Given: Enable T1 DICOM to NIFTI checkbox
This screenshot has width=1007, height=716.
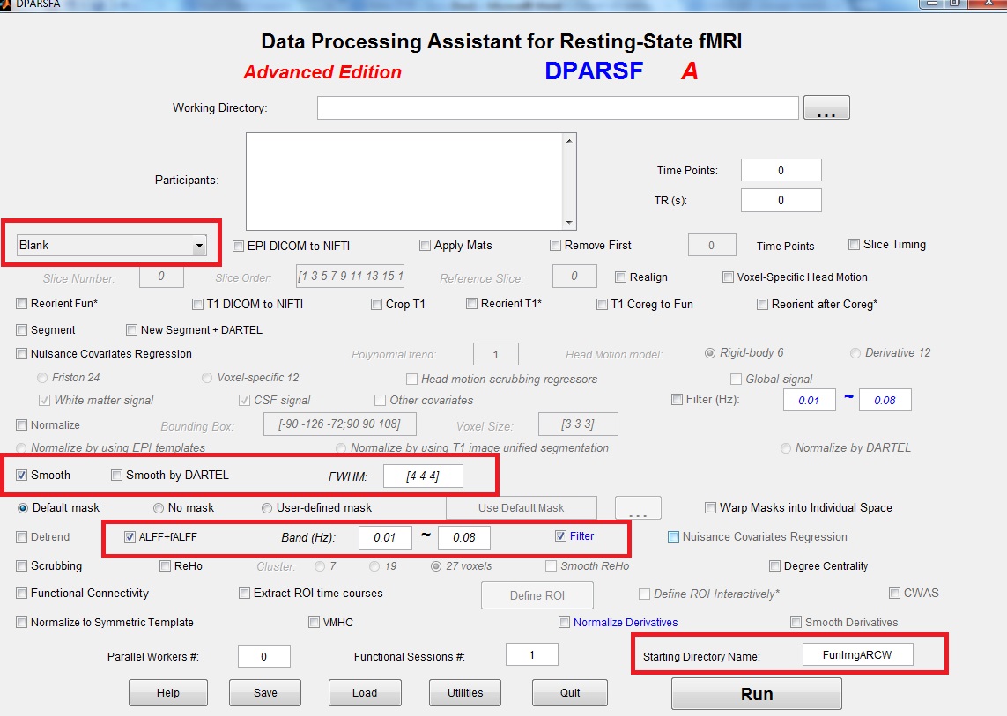Looking at the screenshot, I should click(197, 304).
